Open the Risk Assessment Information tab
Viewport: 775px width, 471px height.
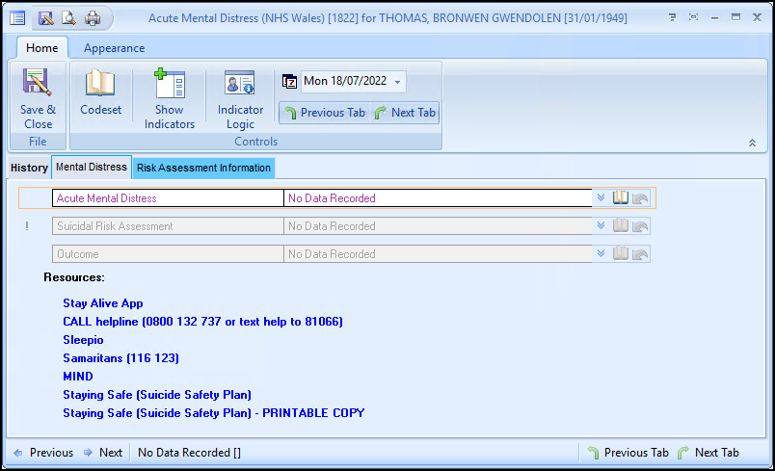click(x=203, y=168)
